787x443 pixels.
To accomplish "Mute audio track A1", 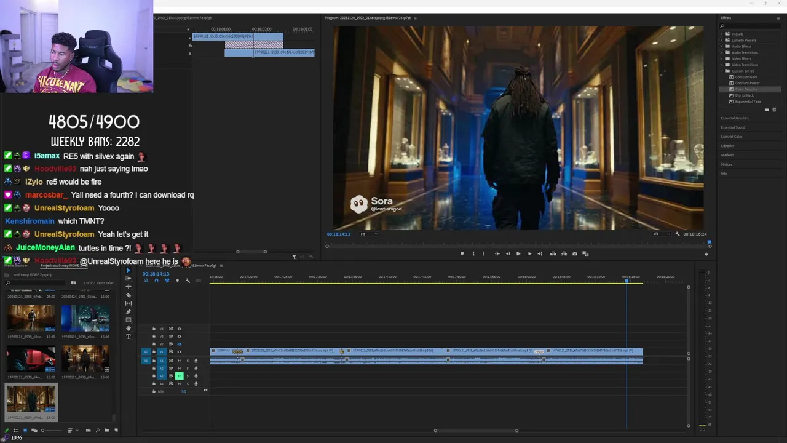I will (180, 361).
